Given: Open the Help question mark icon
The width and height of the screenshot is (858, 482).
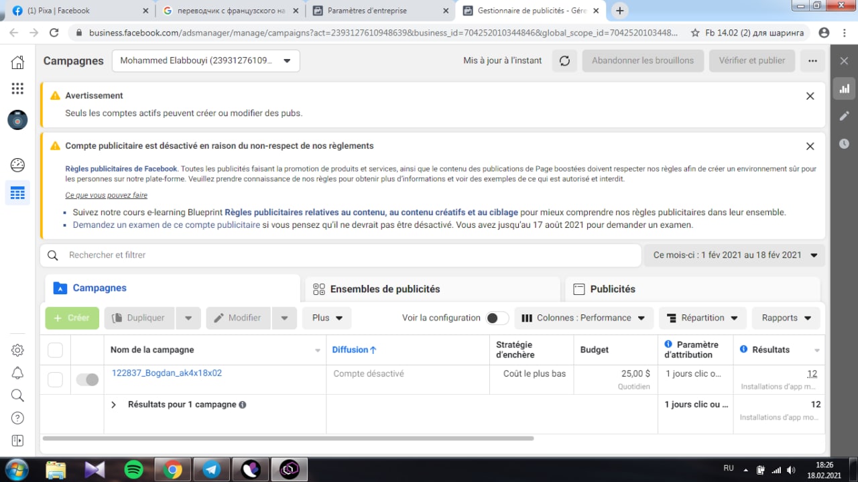Looking at the screenshot, I should click(x=17, y=418).
